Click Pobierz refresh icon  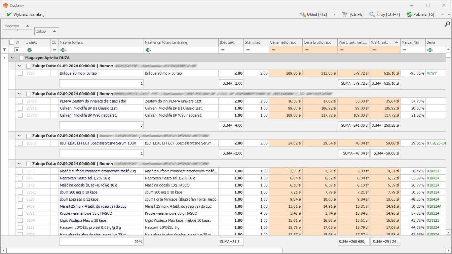point(409,14)
